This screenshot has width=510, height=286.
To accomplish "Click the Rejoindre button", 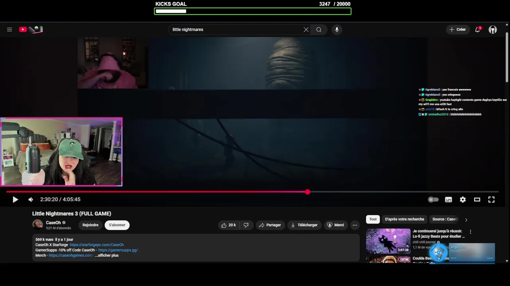I will tap(90, 225).
